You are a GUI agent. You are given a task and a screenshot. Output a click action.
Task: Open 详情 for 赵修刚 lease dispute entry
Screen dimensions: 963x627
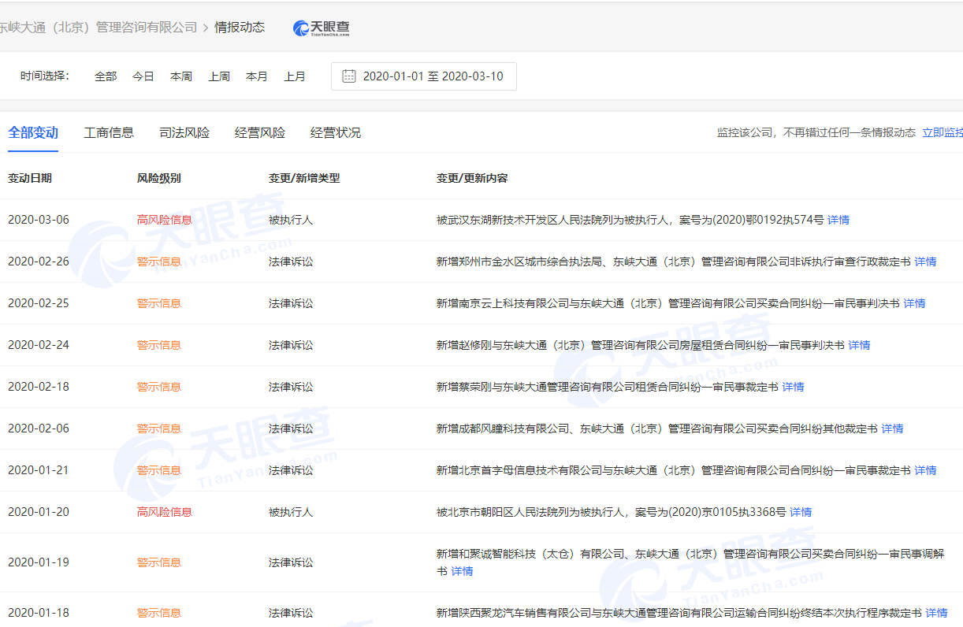[859, 345]
